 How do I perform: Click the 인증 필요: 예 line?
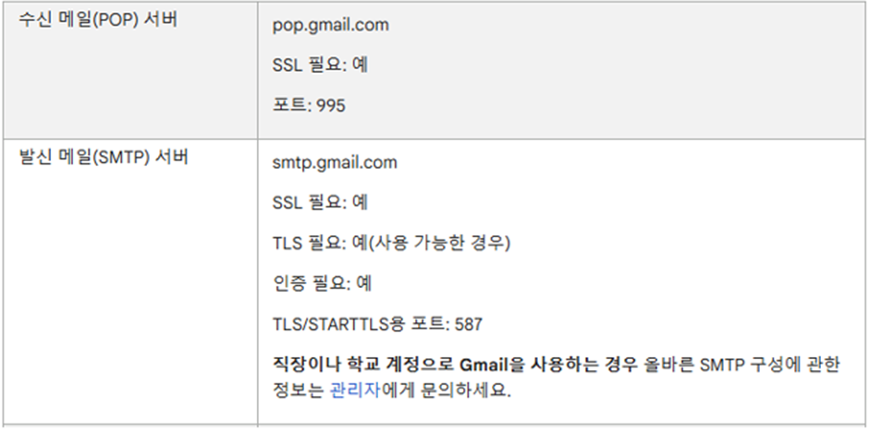click(322, 284)
